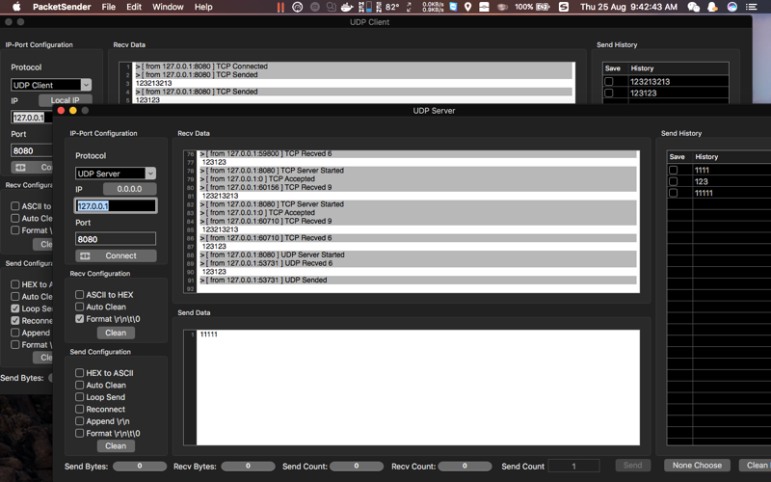This screenshot has width=771, height=482.
Task: Click the None Choose button
Action: click(697, 466)
